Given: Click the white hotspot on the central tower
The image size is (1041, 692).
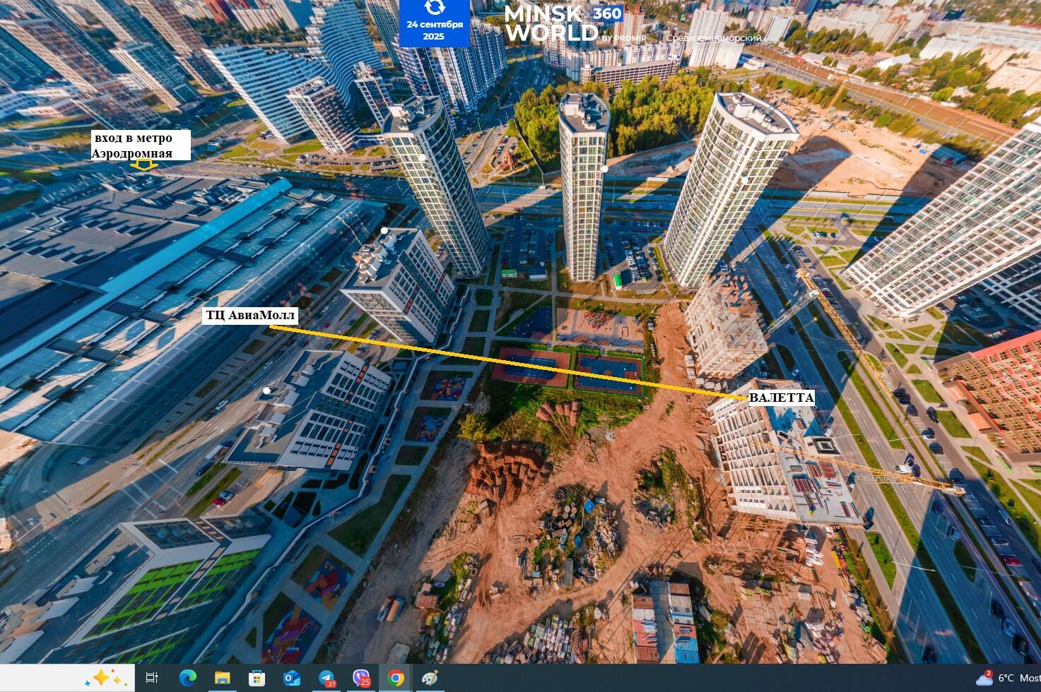Looking at the screenshot, I should (605, 169).
